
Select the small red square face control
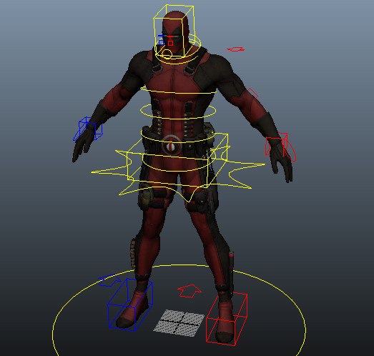click(170, 43)
